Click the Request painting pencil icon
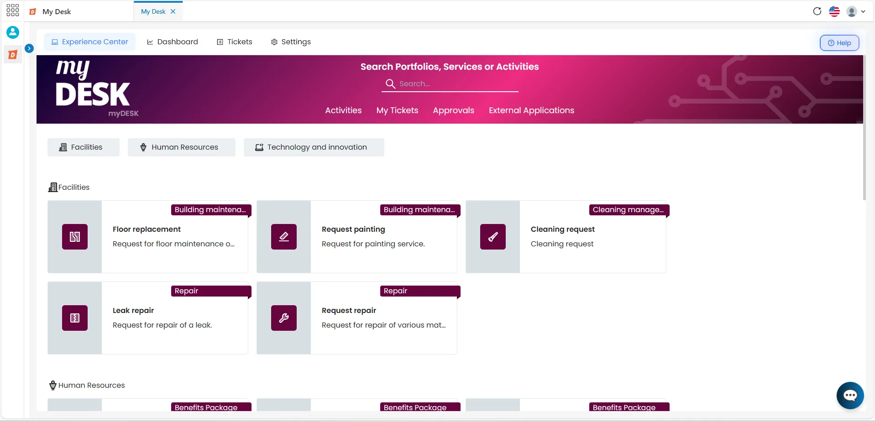875x422 pixels. (284, 237)
